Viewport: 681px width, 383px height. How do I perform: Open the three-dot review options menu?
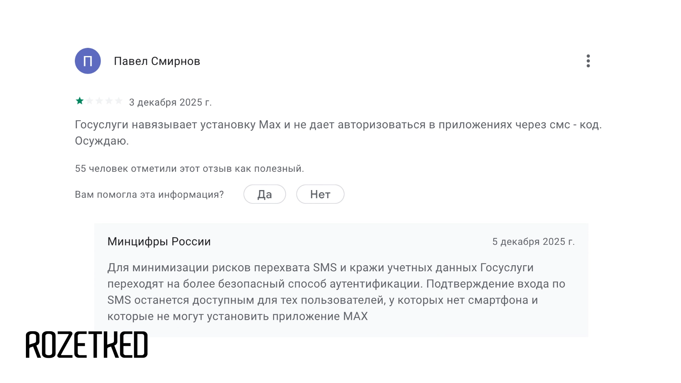coord(588,61)
